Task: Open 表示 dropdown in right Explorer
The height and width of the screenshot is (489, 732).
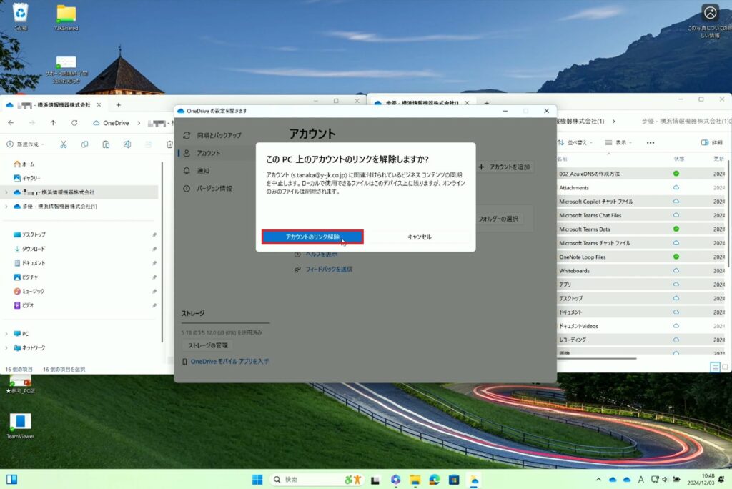Action: coord(618,142)
